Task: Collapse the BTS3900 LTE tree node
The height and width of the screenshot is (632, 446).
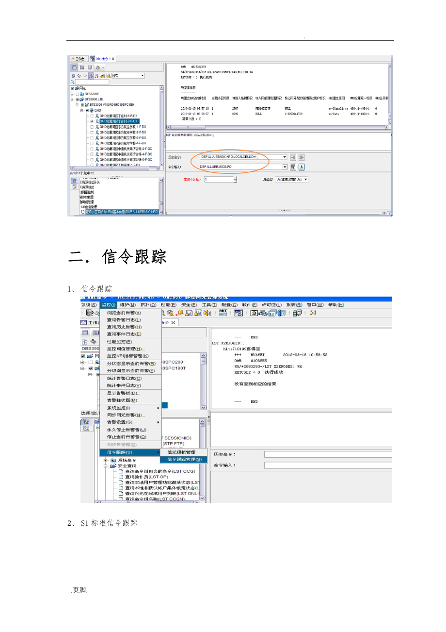Action: coord(72,99)
